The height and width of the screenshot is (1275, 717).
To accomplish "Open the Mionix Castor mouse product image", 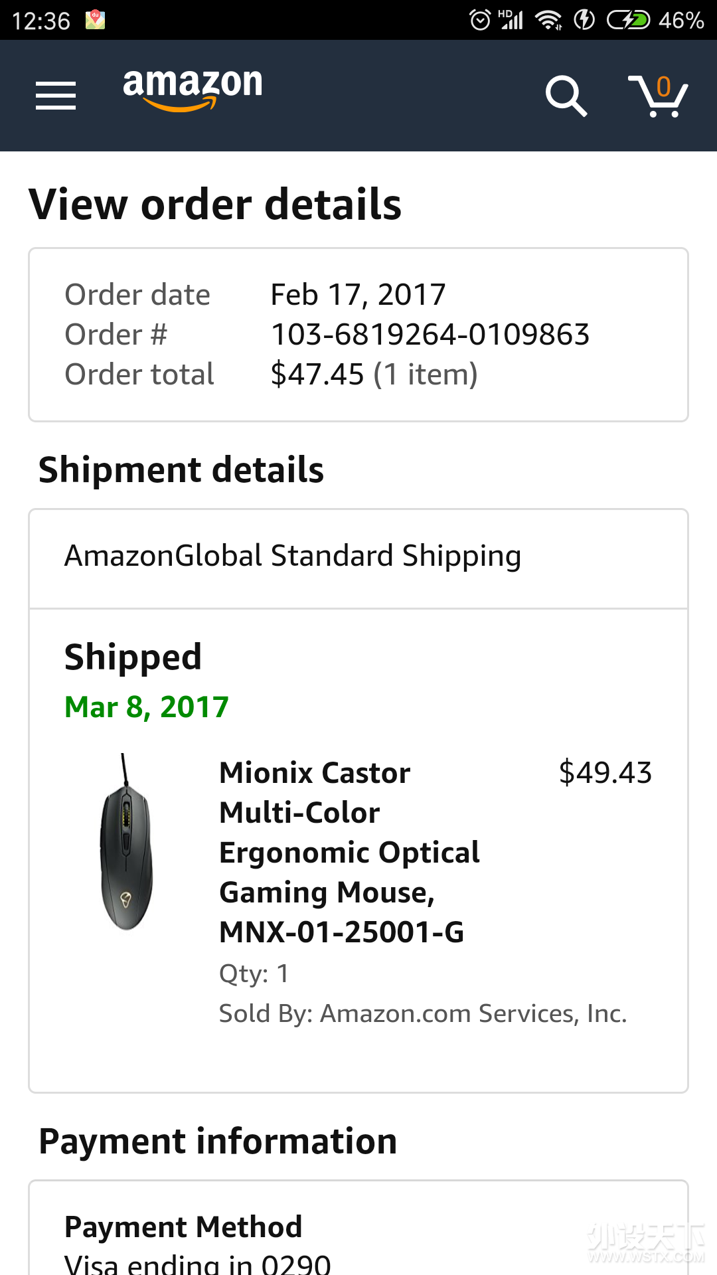I will pyautogui.click(x=126, y=842).
